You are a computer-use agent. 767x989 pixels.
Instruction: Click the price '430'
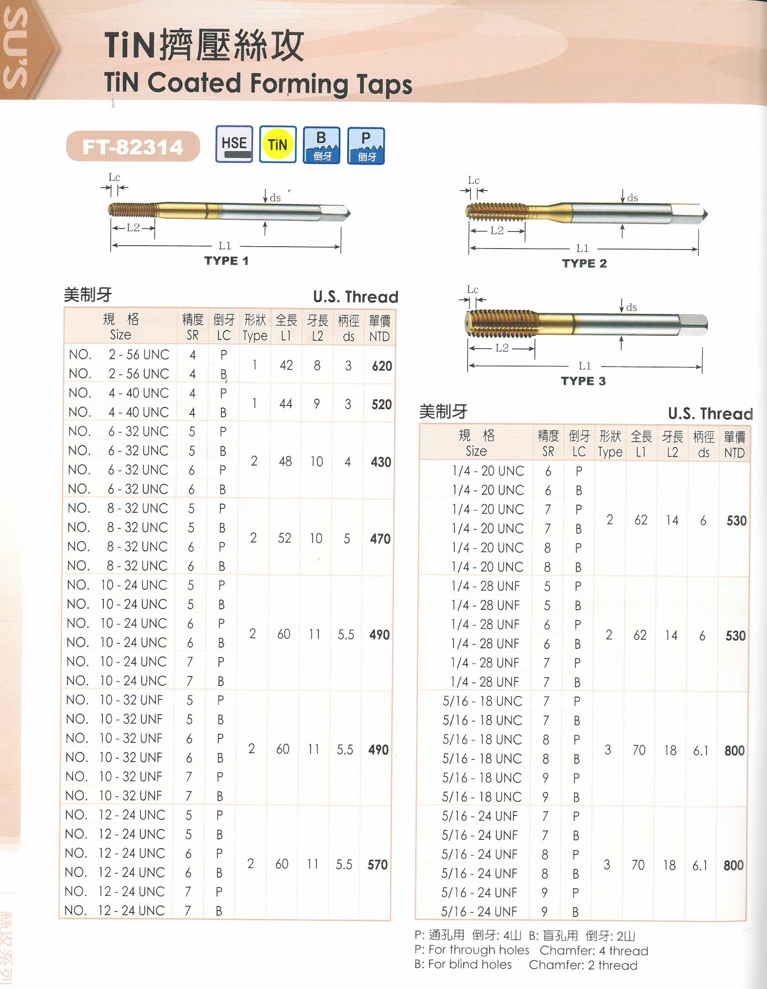381,462
